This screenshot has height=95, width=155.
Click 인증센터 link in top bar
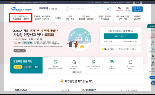point(106,3)
